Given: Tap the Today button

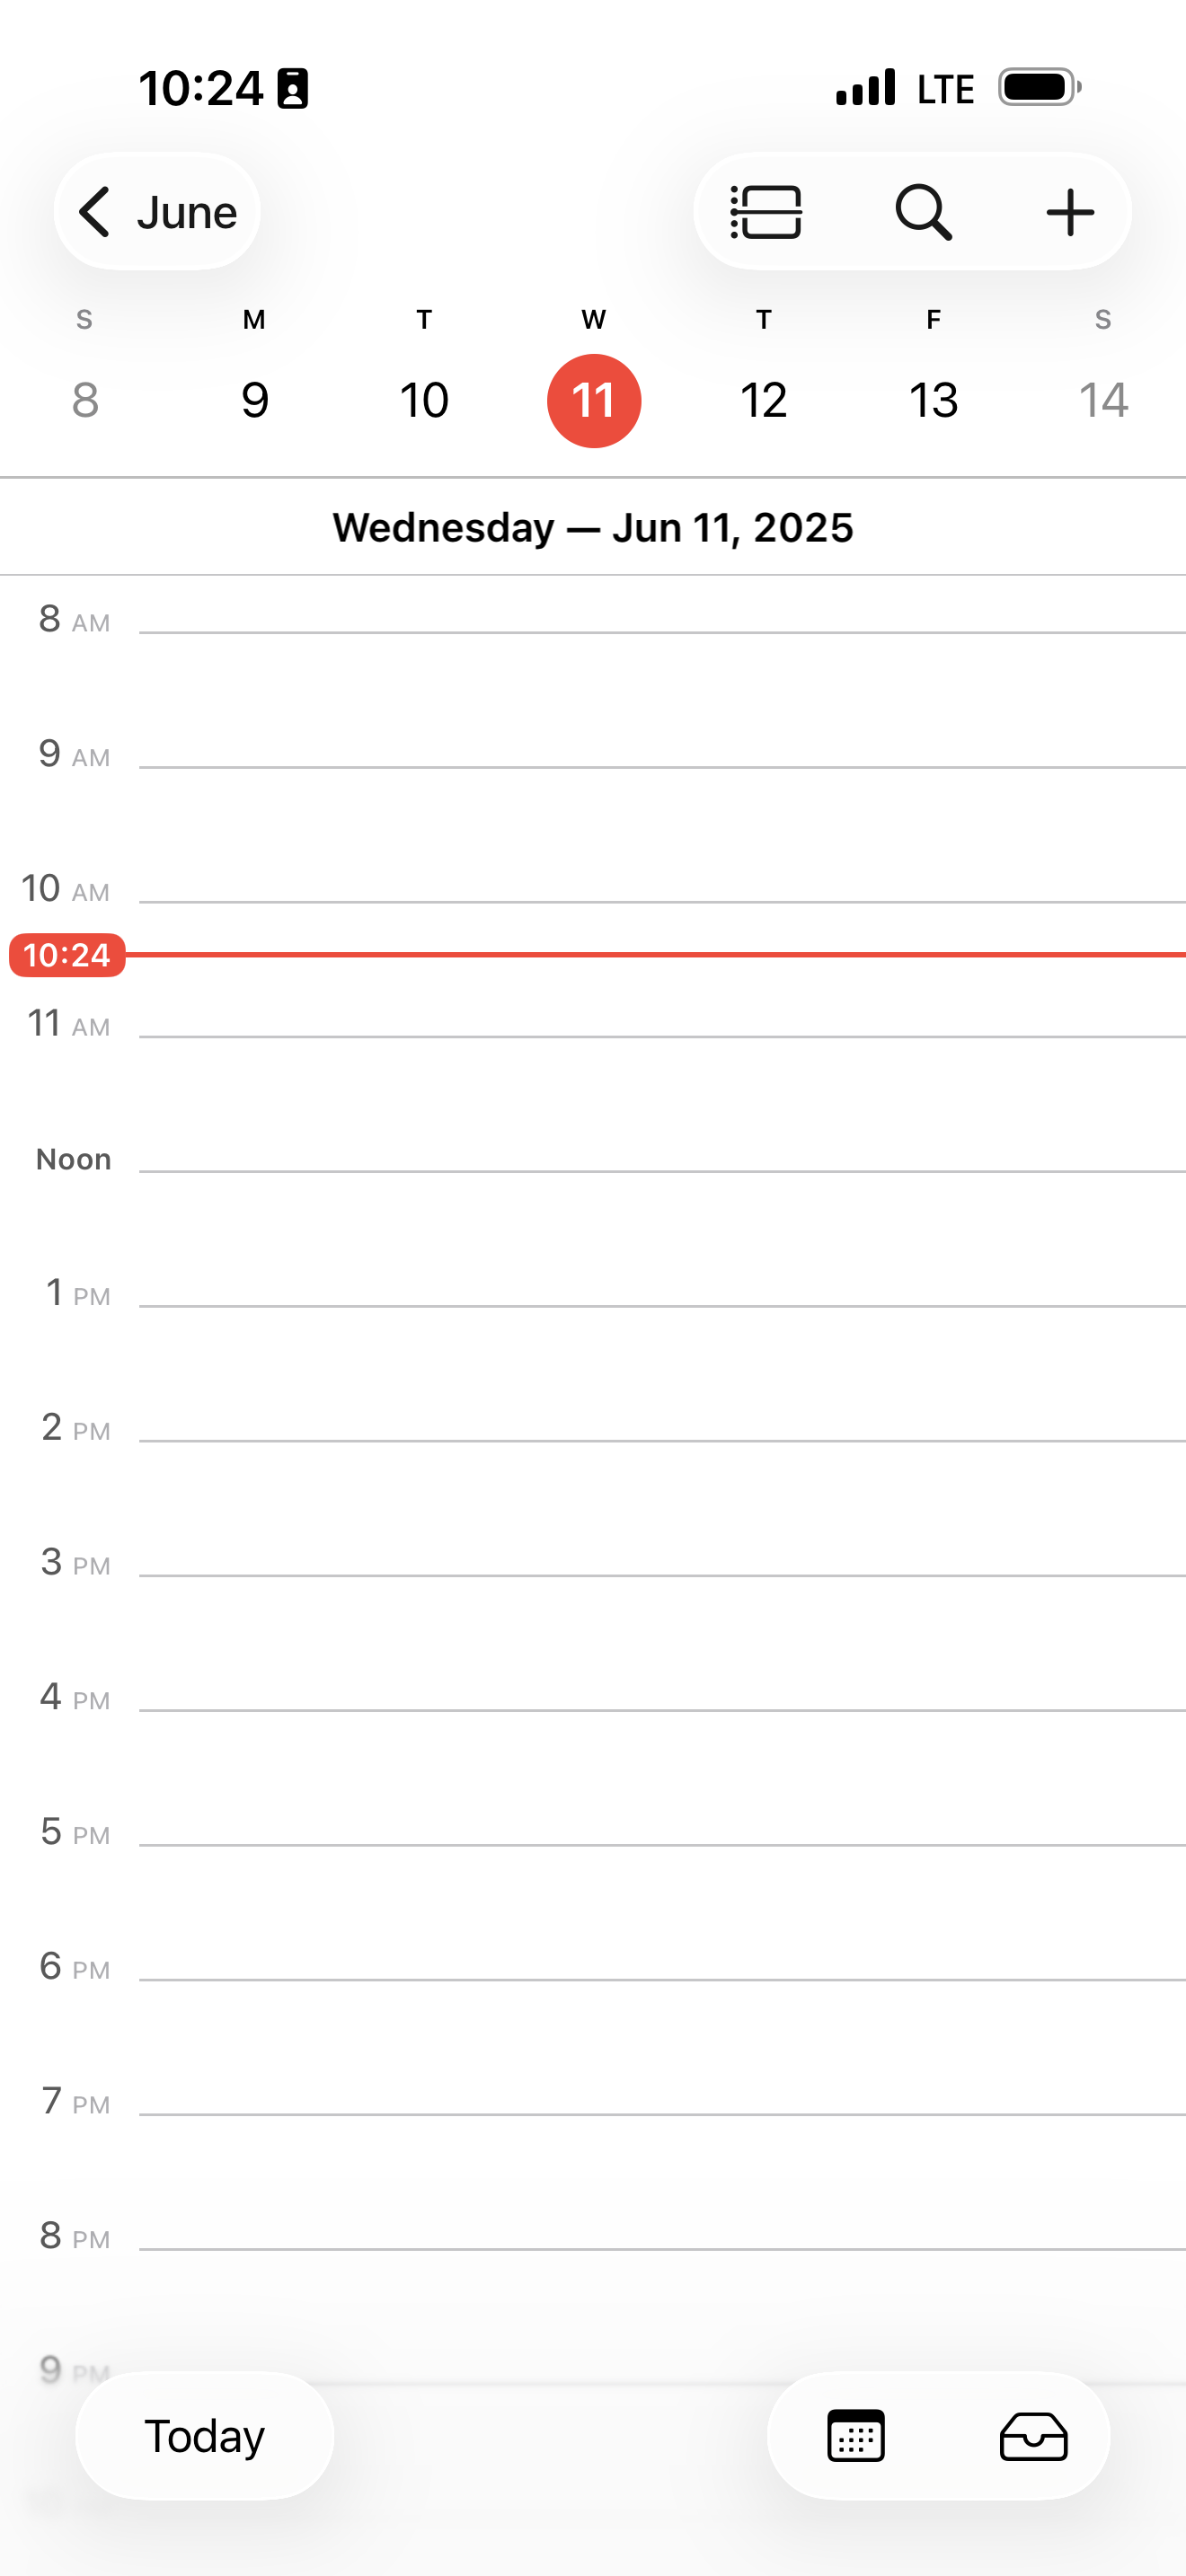Looking at the screenshot, I should pyautogui.click(x=205, y=2436).
